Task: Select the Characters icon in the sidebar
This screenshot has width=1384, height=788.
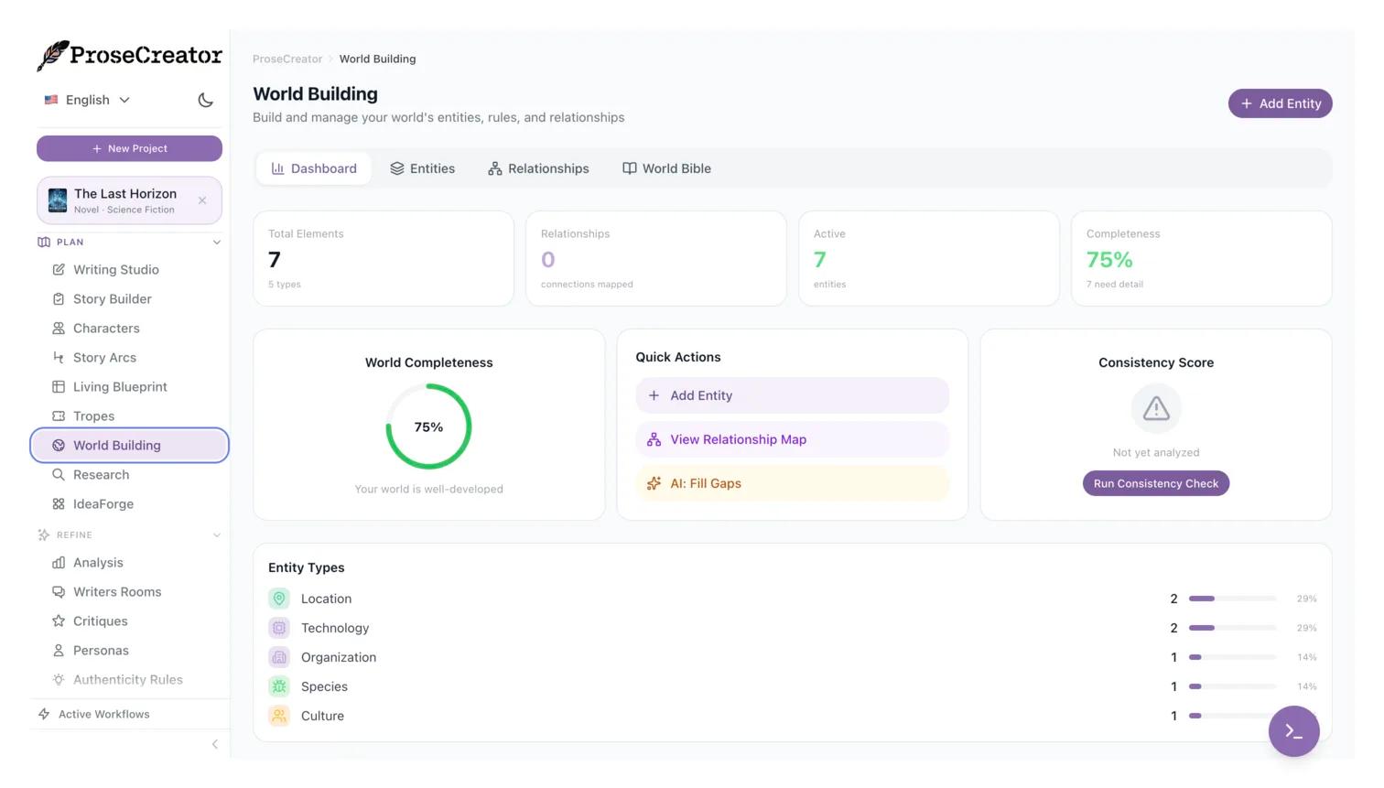Action: pyautogui.click(x=59, y=329)
